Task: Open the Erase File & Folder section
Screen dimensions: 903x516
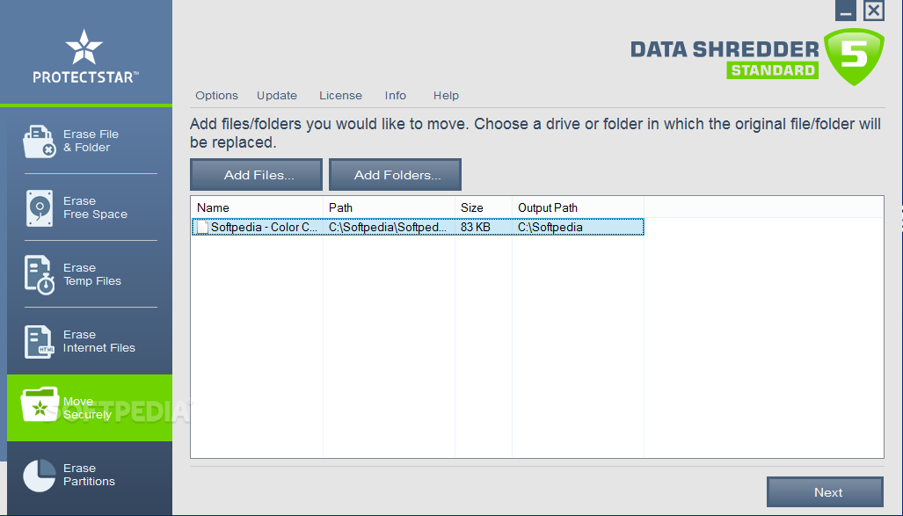Action: point(90,141)
